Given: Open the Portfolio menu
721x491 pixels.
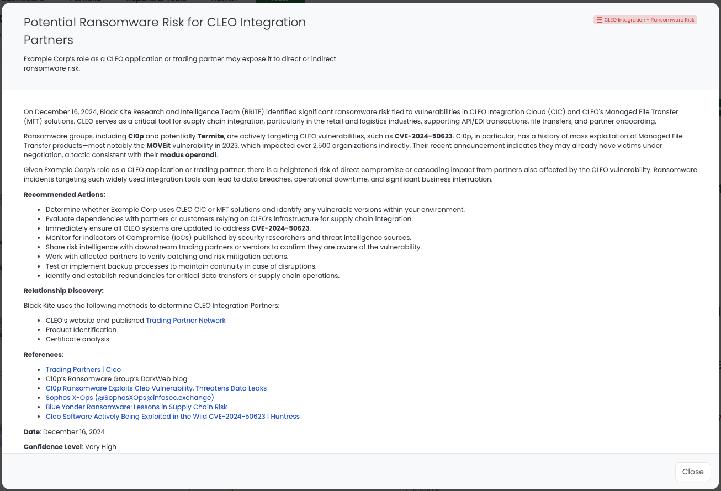Looking at the screenshot, I should pos(86,2).
